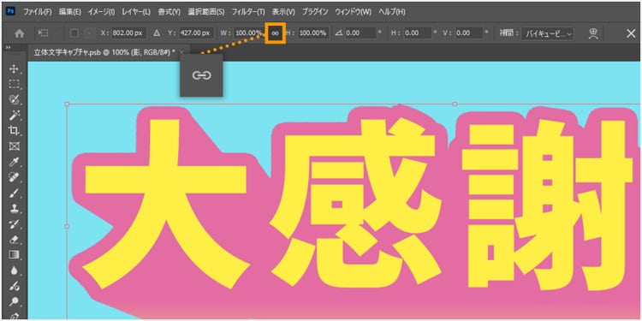Image resolution: width=642 pixels, height=321 pixels.
Task: Select the Move tool
Action: (14, 68)
